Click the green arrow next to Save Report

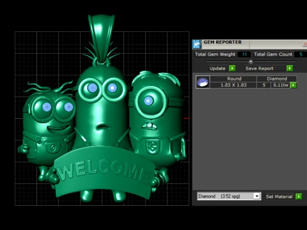pos(290,68)
